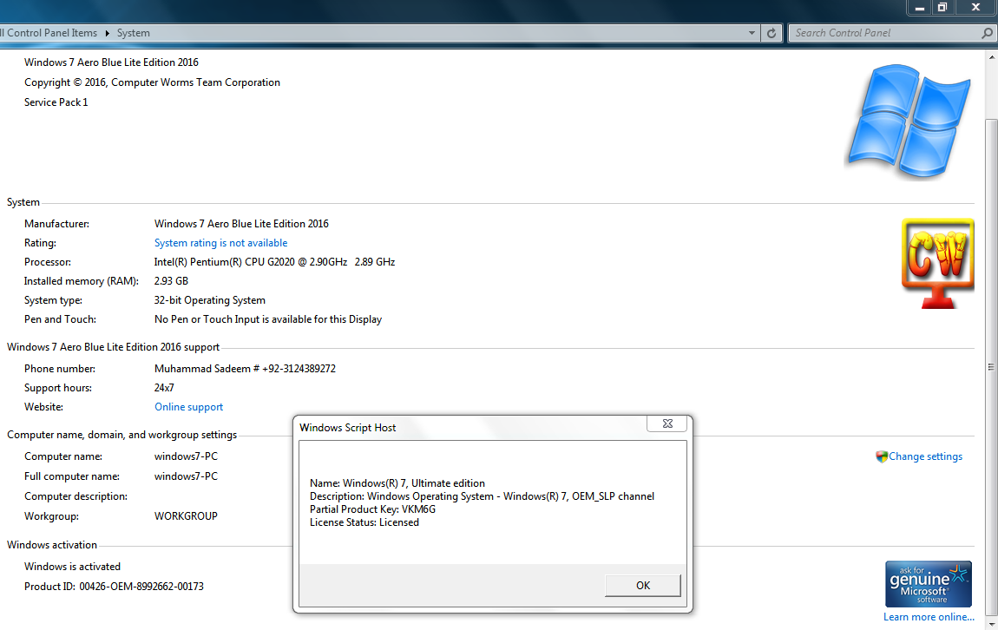
Task: Click the installed memory value 2.93 GB
Action: pos(171,281)
